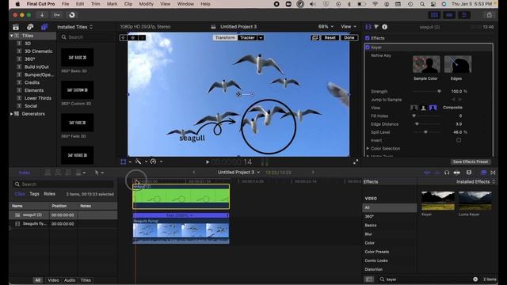Select the Edges tool thumbnail
The width and height of the screenshot is (507, 285).
(458, 64)
